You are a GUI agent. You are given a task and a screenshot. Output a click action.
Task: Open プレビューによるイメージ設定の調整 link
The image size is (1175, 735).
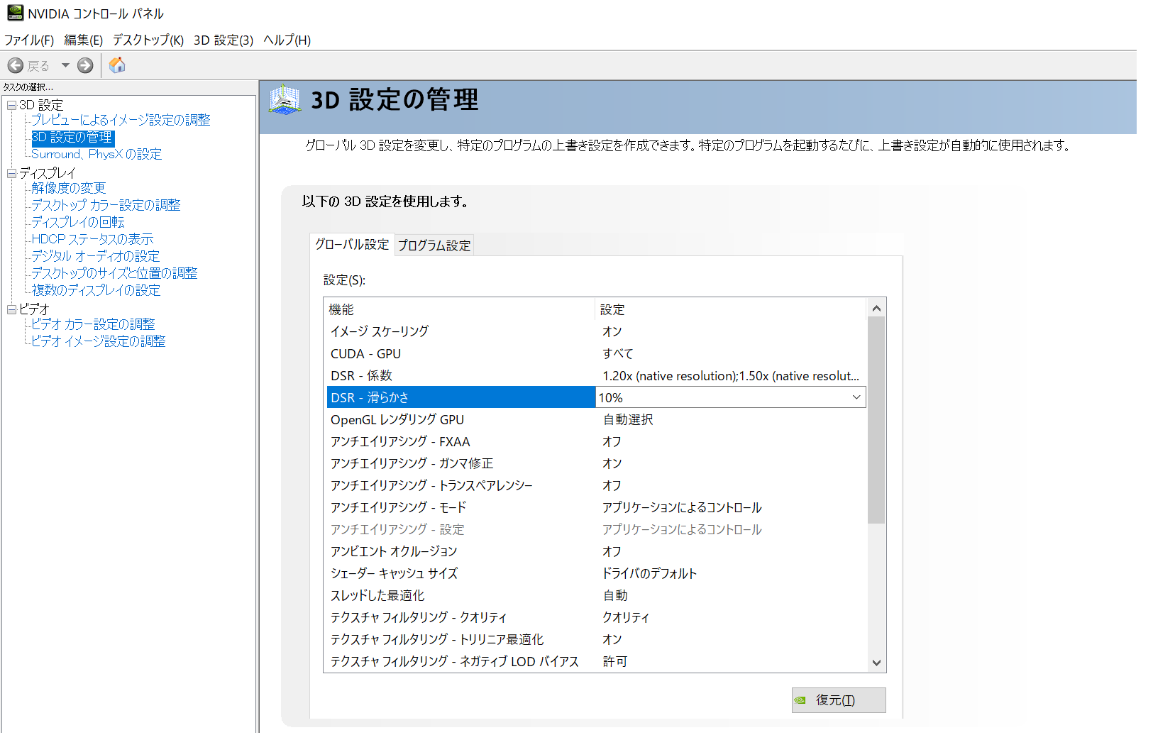pos(121,120)
